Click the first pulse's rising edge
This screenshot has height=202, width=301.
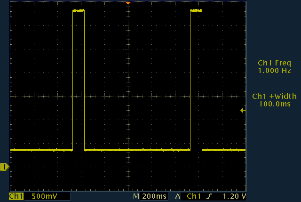pyautogui.click(x=72, y=80)
